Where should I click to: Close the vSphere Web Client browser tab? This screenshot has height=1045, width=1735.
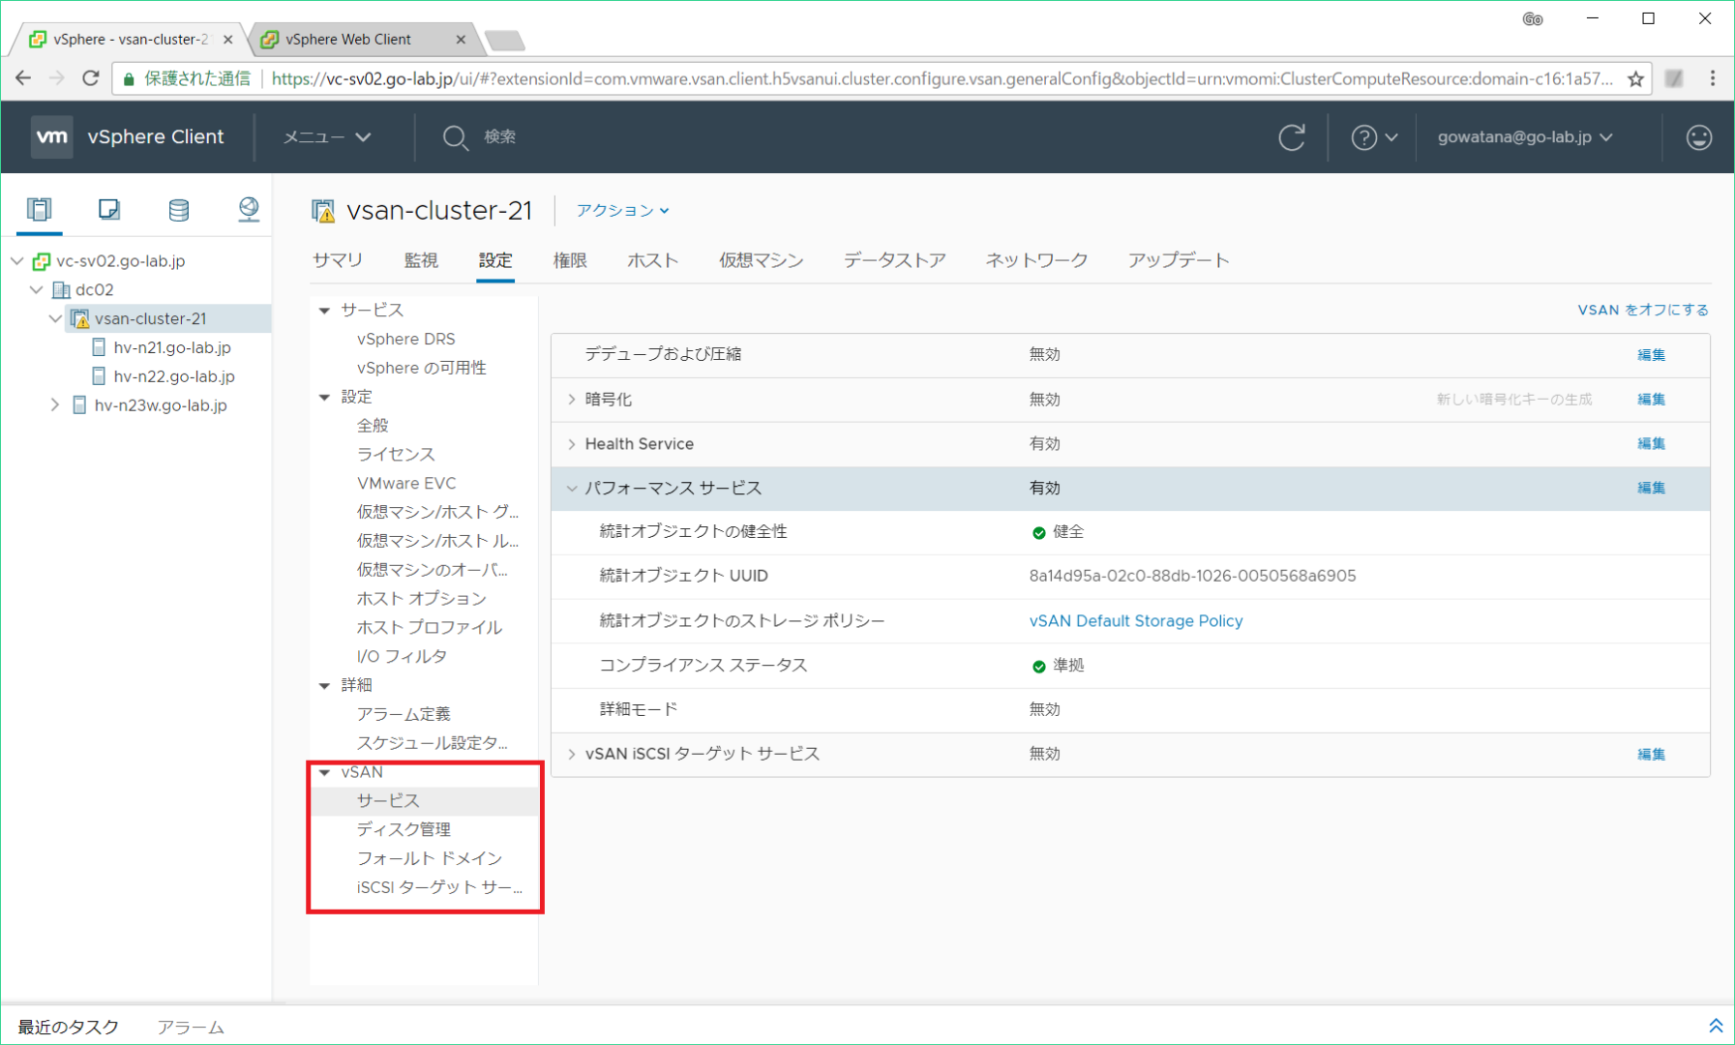(x=461, y=40)
